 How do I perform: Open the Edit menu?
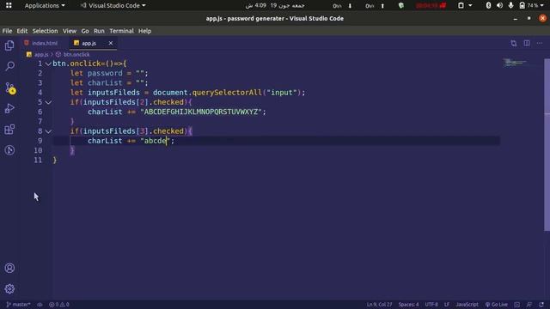(x=22, y=31)
